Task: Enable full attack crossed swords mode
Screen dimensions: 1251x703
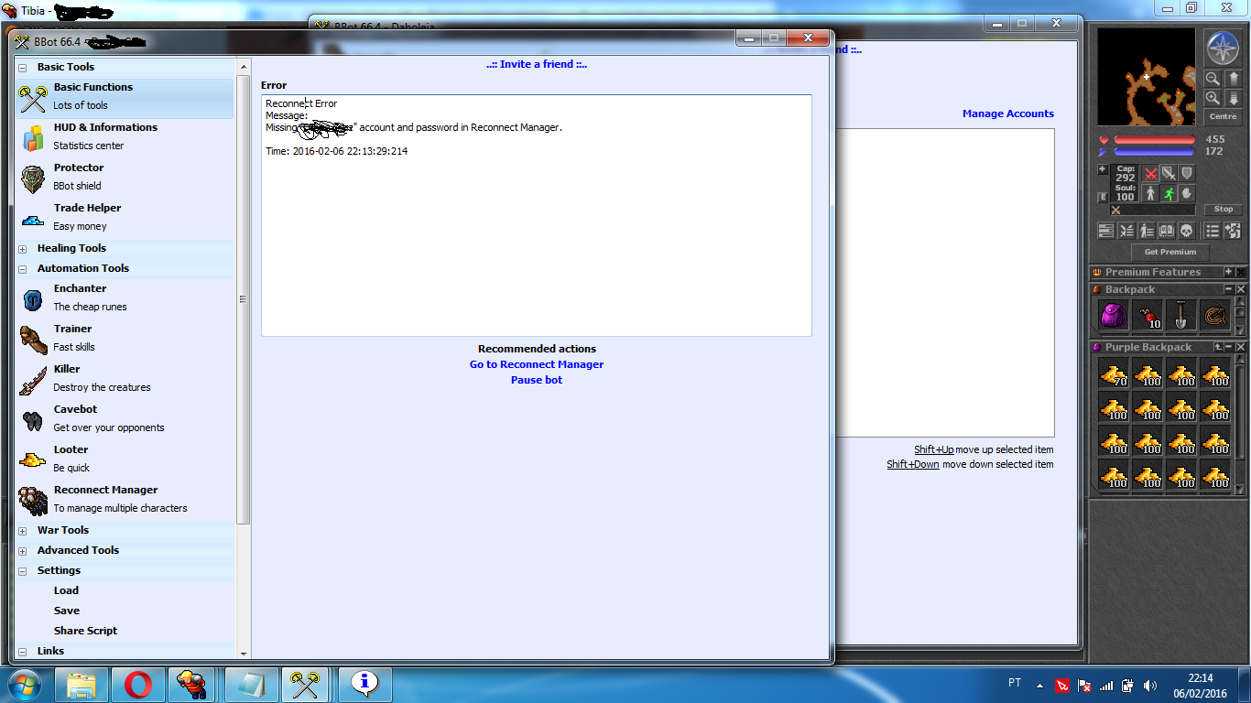Action: (x=1151, y=173)
